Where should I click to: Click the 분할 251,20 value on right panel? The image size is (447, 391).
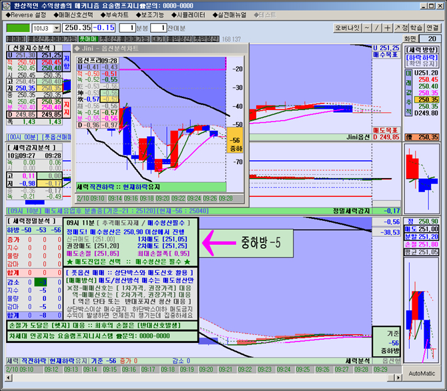tap(422, 237)
